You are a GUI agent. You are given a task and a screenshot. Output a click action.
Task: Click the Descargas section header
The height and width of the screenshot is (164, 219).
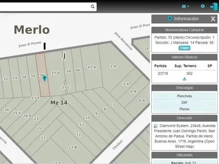[x=184, y=87]
